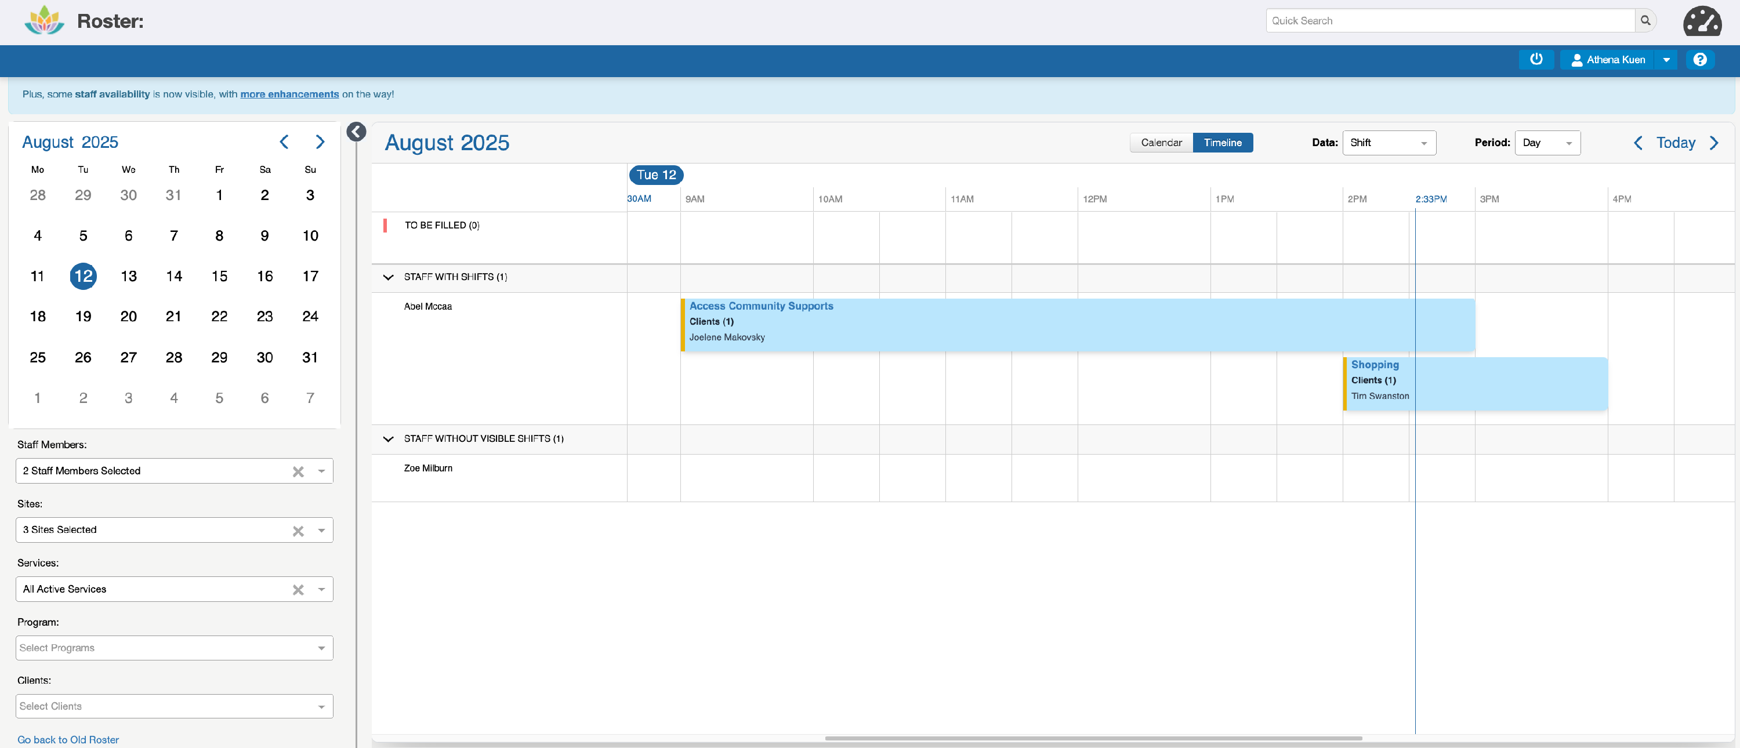This screenshot has width=1740, height=748.
Task: Collapse the Staff With Shifts section
Action: [x=387, y=277]
